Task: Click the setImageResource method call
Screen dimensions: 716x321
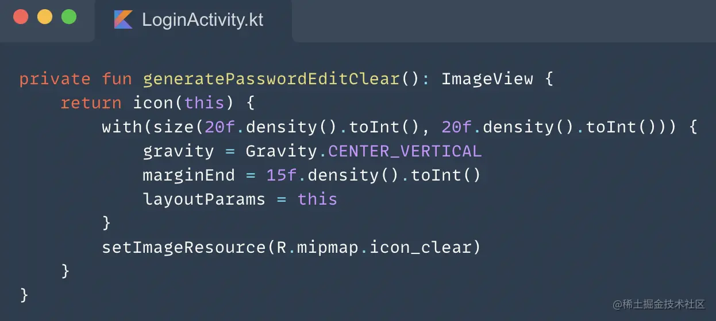Action: point(184,247)
